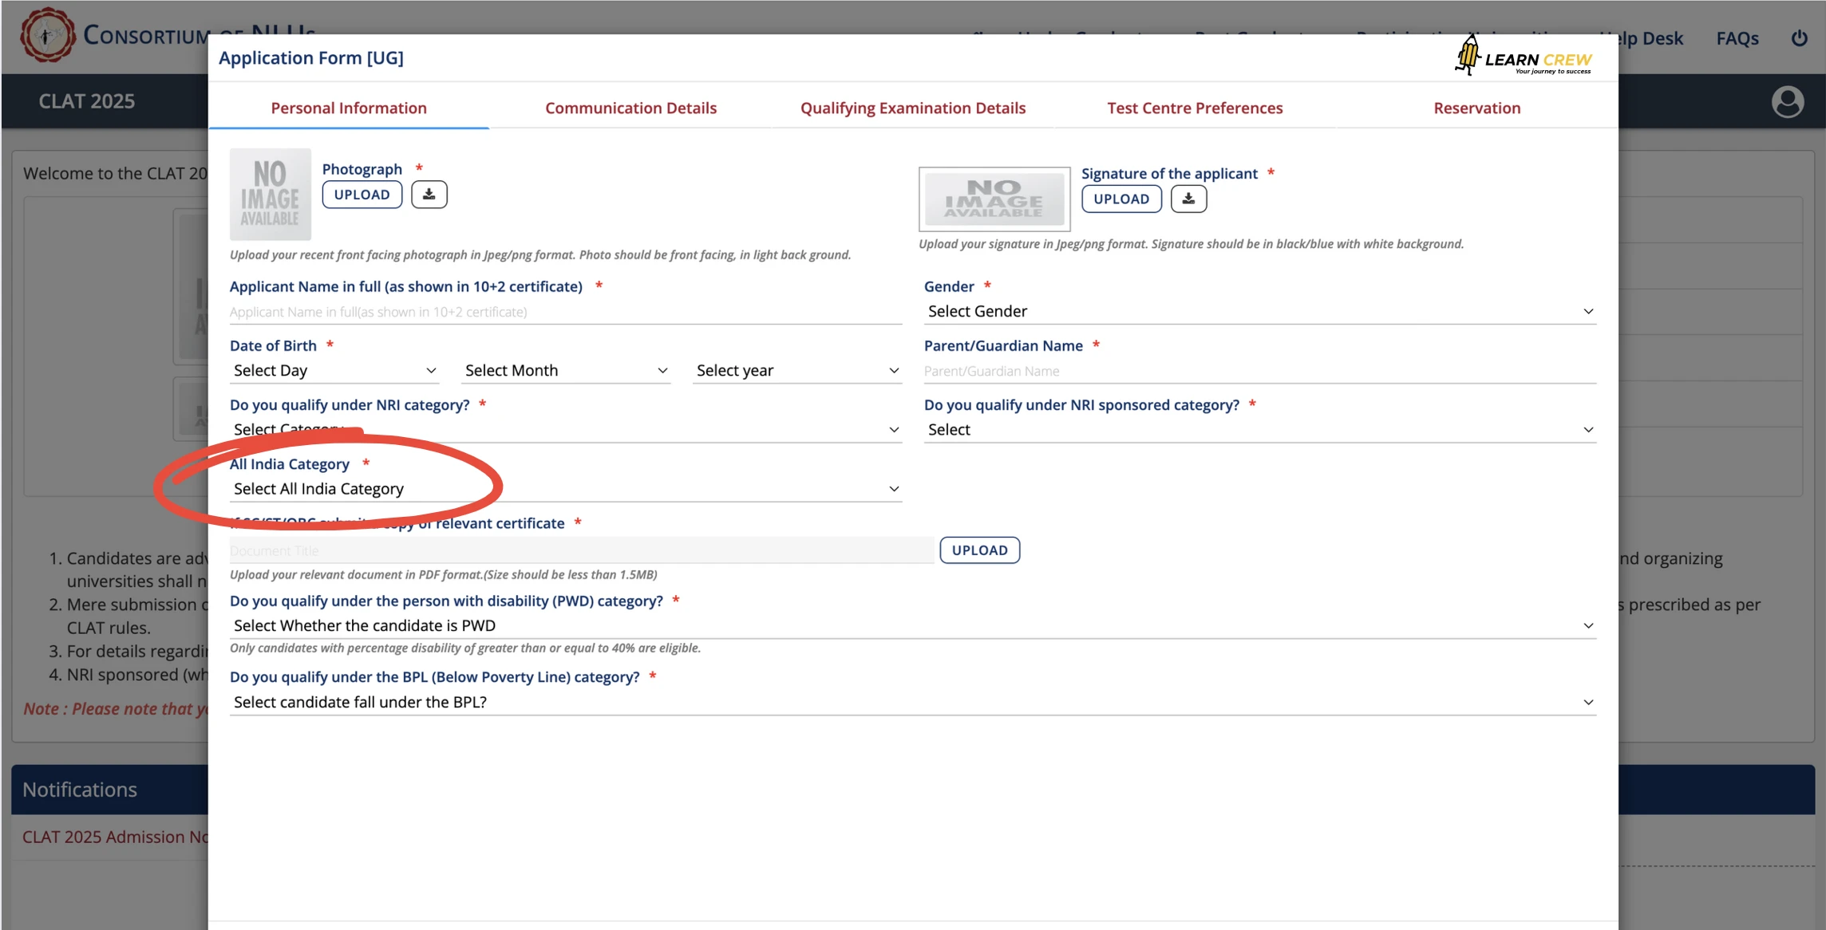This screenshot has height=930, width=1826.
Task: Open the Select Gender dropdown
Action: click(x=1260, y=311)
